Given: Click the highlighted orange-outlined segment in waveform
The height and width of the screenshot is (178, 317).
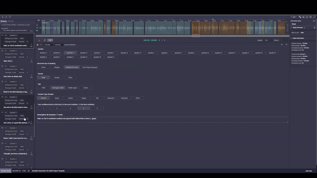Looking at the screenshot, I should click(x=195, y=28).
